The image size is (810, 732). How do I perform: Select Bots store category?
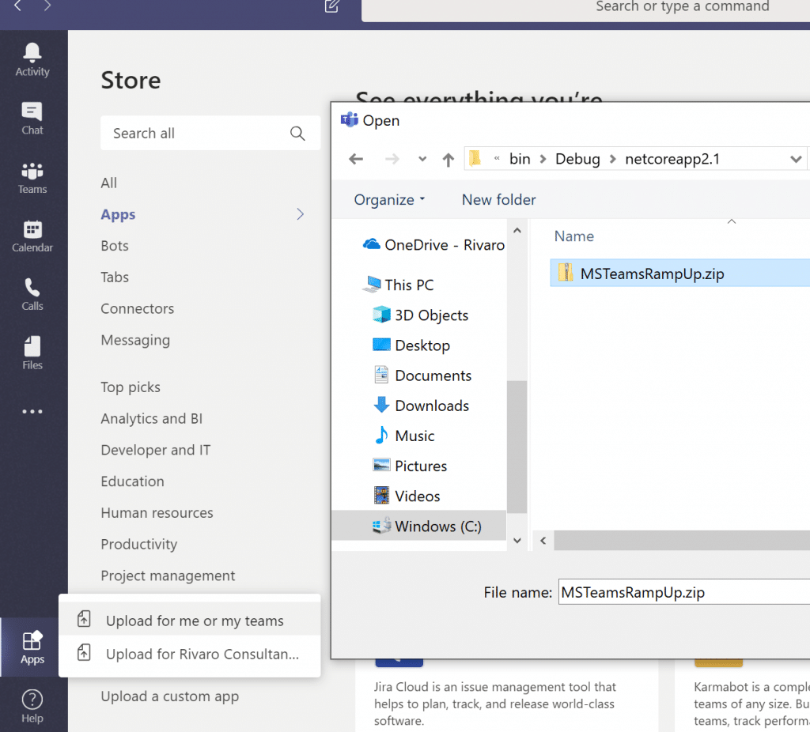point(114,246)
